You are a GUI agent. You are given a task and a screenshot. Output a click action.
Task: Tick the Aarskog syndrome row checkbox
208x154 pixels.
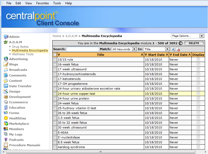[55, 147]
